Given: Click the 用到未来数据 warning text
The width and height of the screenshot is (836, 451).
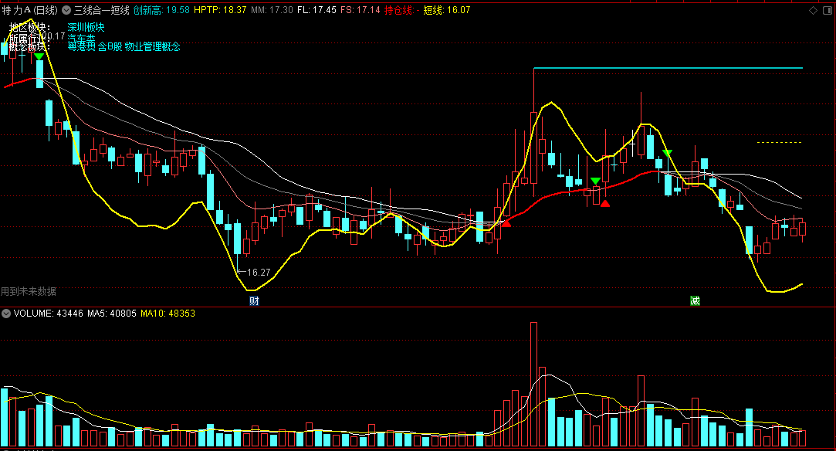Looking at the screenshot, I should pos(29,292).
